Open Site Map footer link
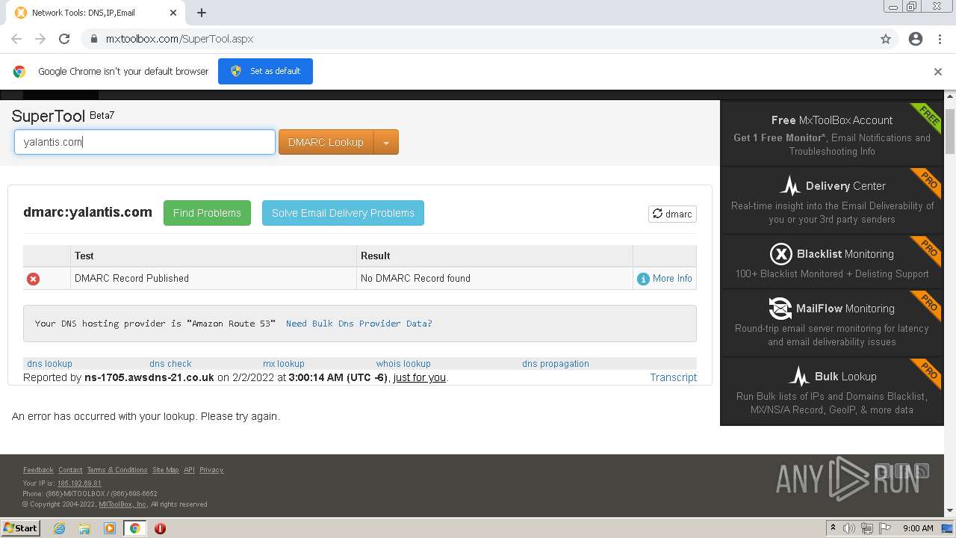 tap(165, 470)
